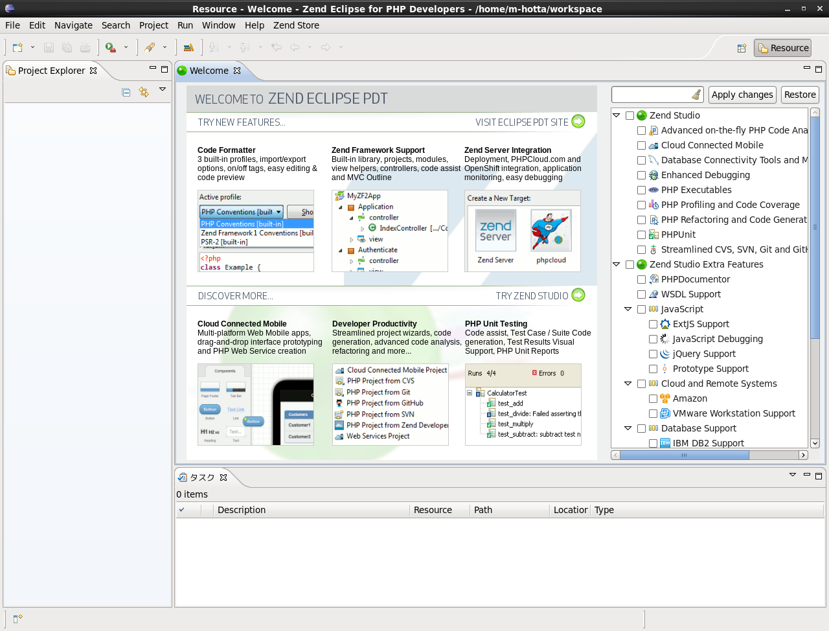Click the Try Zend Studio arrow icon

578,295
